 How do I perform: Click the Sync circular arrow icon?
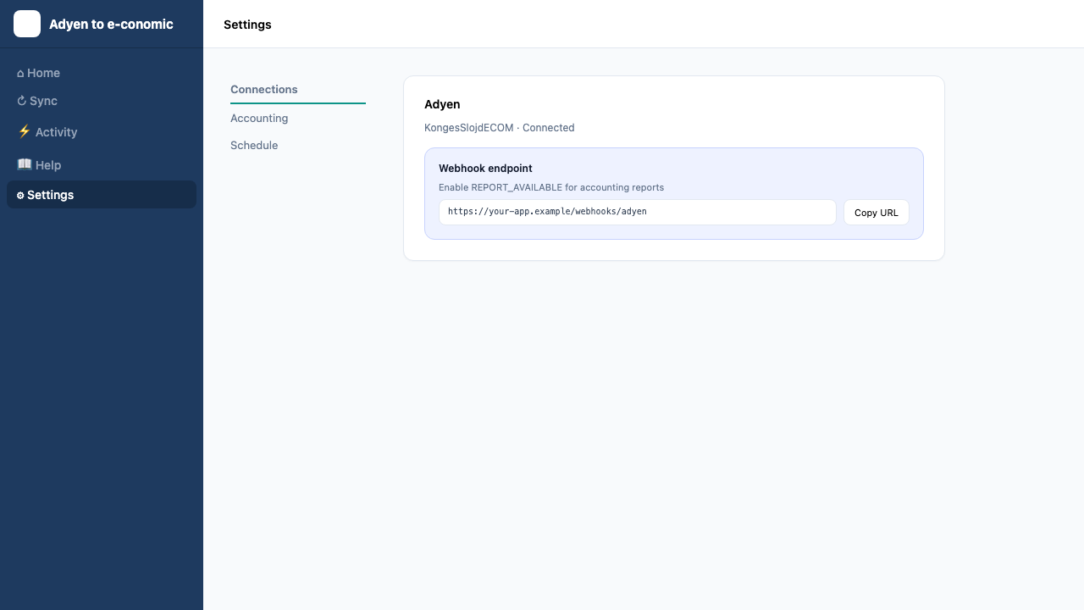coord(21,101)
